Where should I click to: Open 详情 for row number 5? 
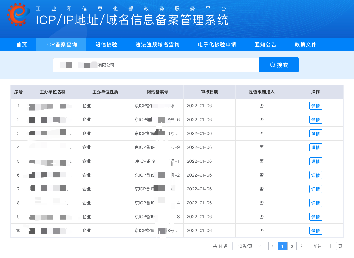[x=315, y=161]
